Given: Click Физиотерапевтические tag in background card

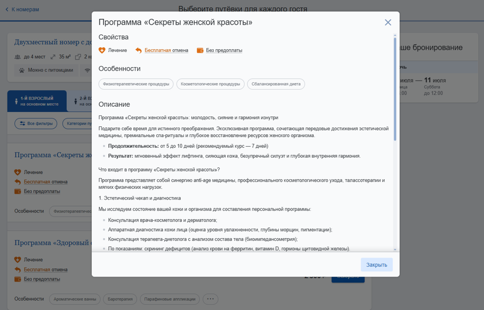Looking at the screenshot, I should [x=71, y=211].
